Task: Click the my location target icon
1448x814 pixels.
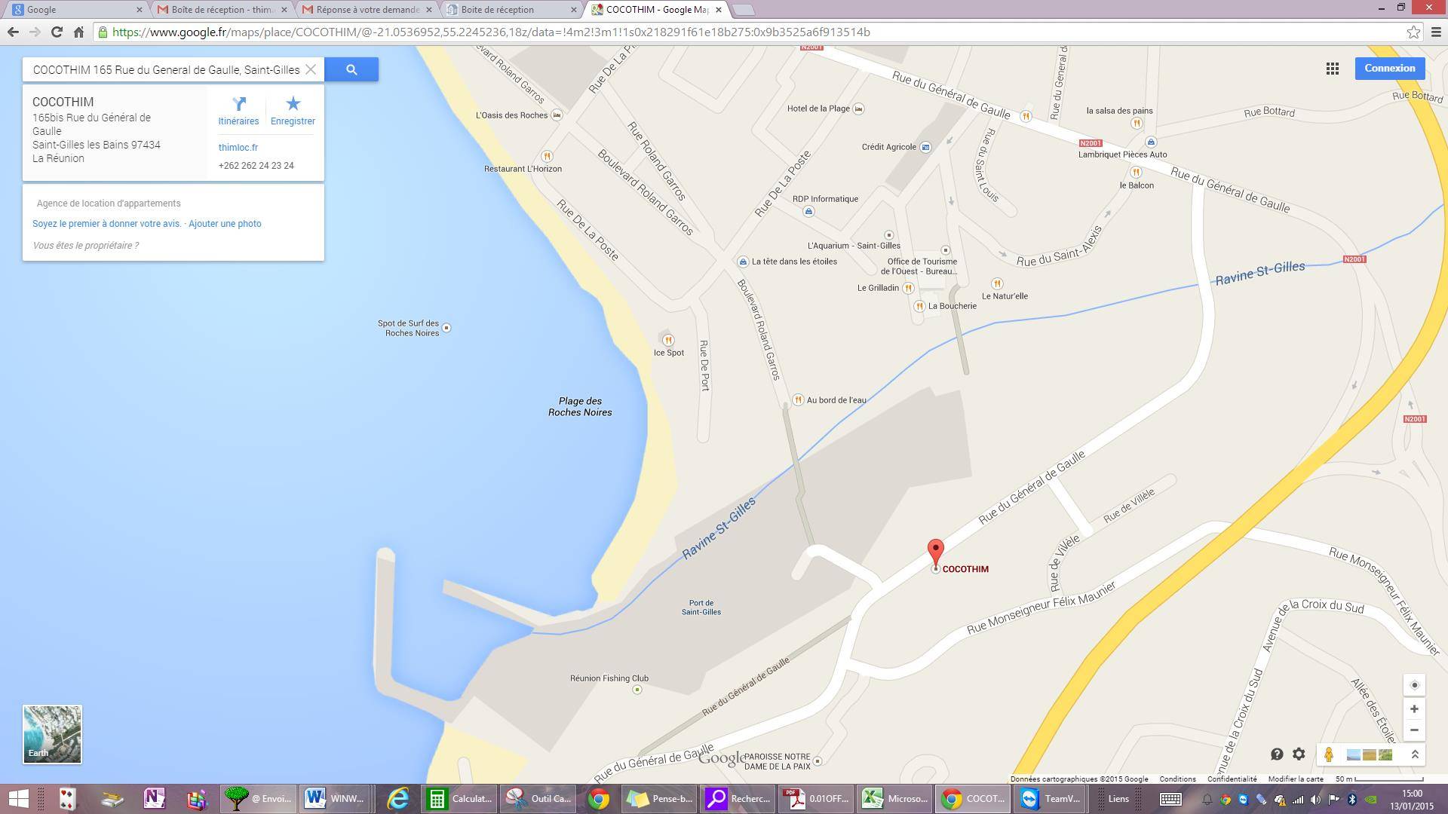Action: tap(1414, 685)
